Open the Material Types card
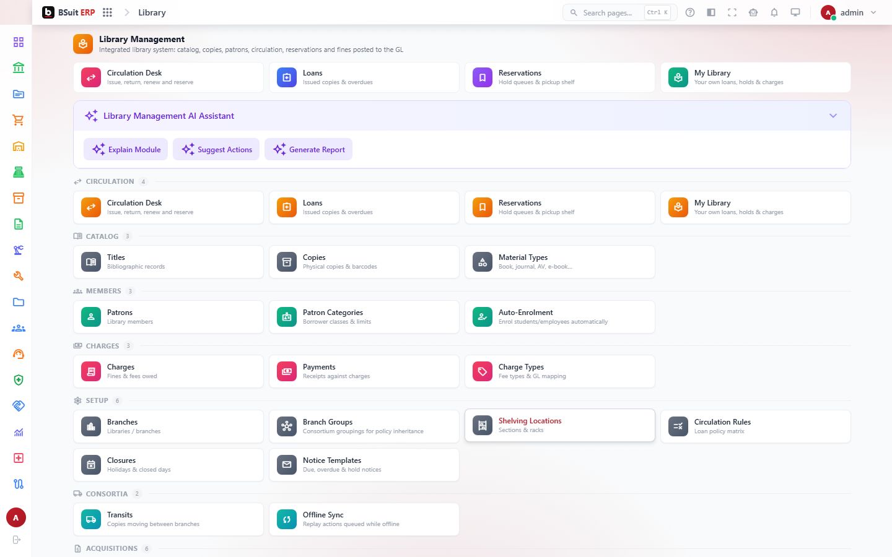 (x=560, y=262)
